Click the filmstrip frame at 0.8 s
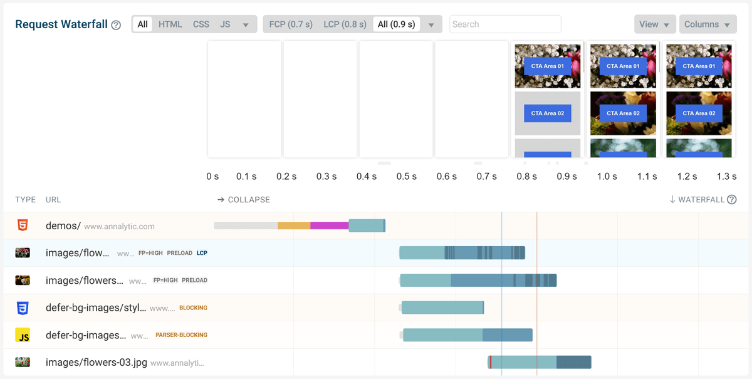This screenshot has width=752, height=379. (x=548, y=100)
